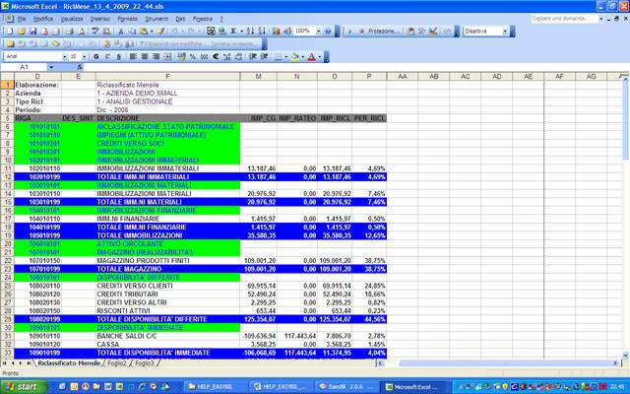The image size is (630, 394).
Task: Open the Modifica menu
Action: [42, 19]
